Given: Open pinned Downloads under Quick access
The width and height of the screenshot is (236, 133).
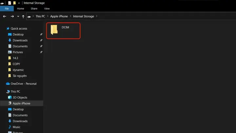Looking at the screenshot, I should pyautogui.click(x=20, y=40).
